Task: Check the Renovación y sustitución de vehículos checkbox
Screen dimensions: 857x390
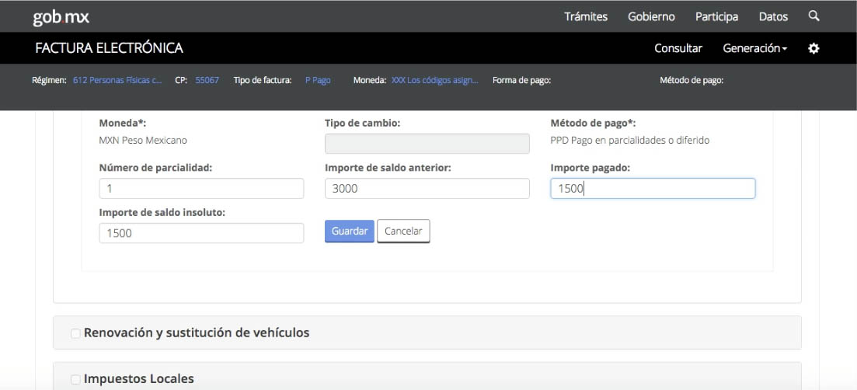Action: pyautogui.click(x=75, y=333)
